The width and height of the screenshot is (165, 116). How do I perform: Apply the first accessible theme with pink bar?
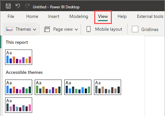point(18,87)
